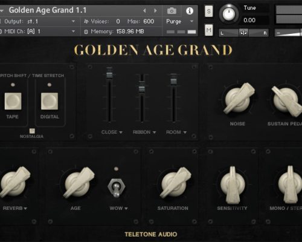
Task: Click the MONO / STEREO knob
Action: 290,184
